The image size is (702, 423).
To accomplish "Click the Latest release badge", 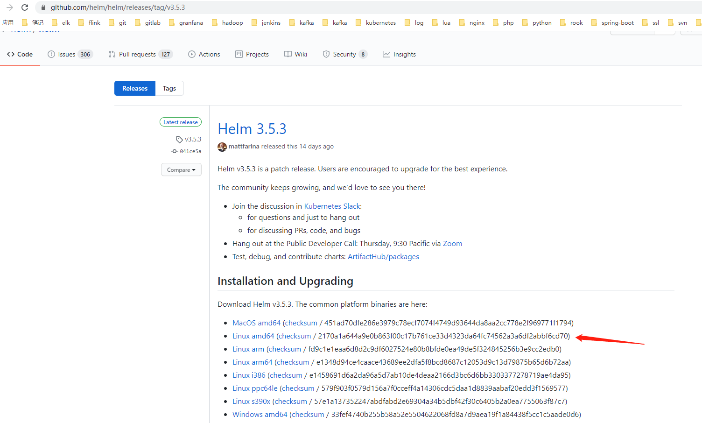I will (181, 122).
